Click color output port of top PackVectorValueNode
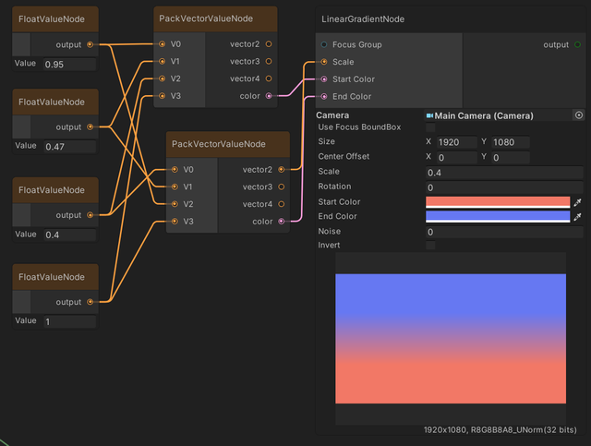Screen dimensions: 591x446 tap(269, 96)
